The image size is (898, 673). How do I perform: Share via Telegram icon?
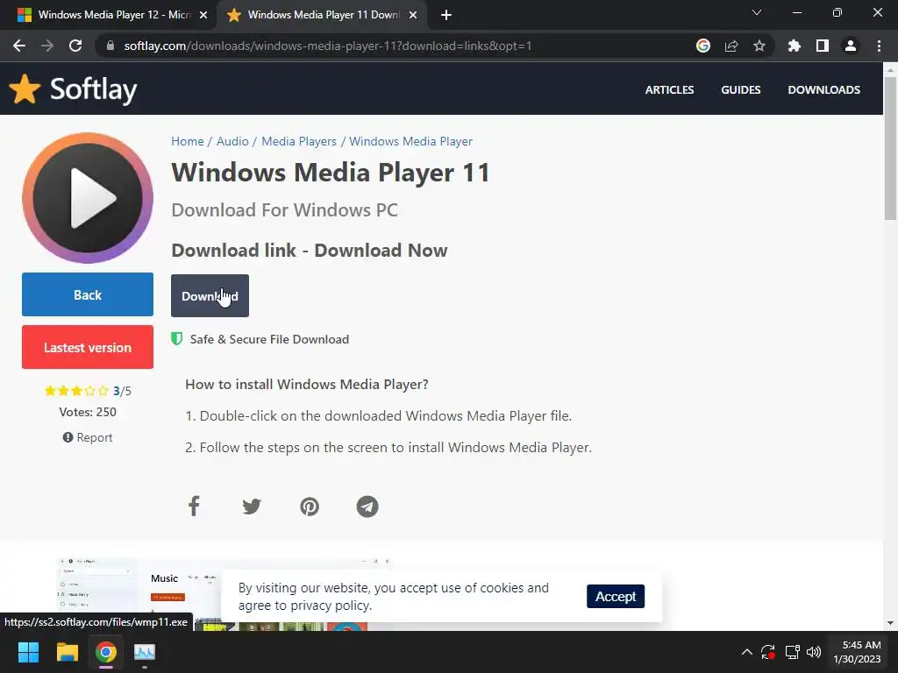367,507
